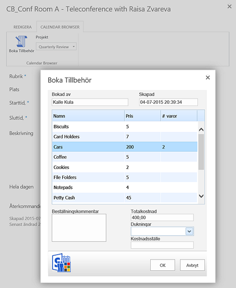This screenshot has height=288, width=236.
Task: Sort by the Namn column header
Action: click(x=88, y=116)
